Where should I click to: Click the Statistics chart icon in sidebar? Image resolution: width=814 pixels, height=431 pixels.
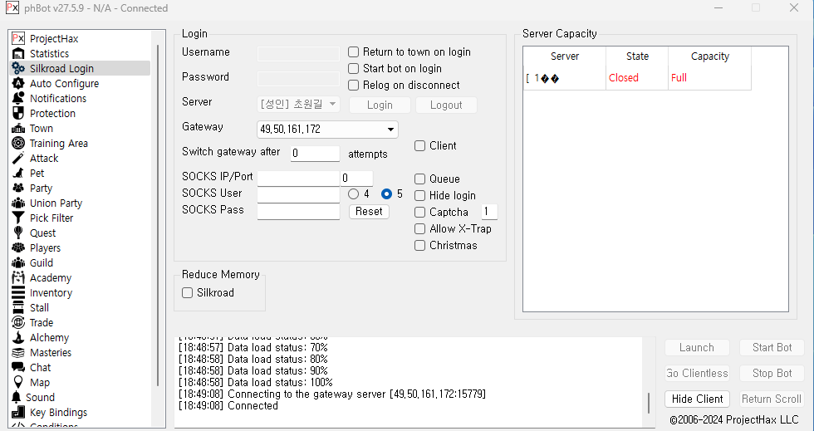pos(18,54)
